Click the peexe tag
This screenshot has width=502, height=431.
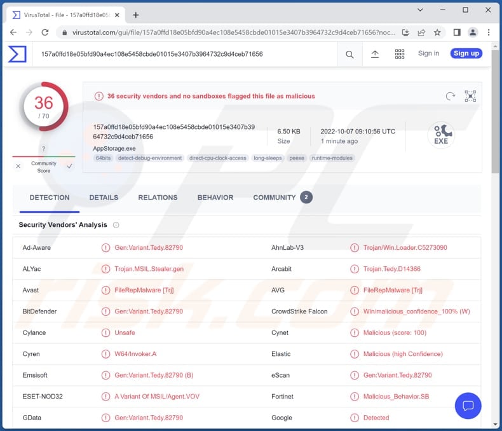[297, 158]
